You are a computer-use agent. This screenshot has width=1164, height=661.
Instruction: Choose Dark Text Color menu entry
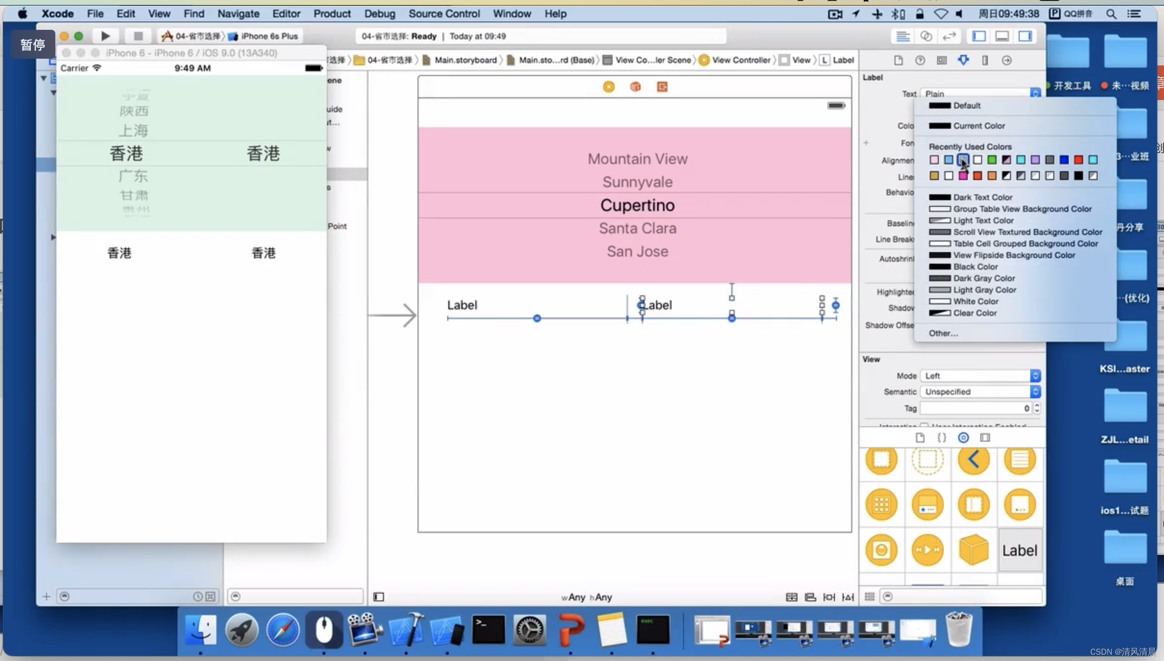pos(1015,197)
